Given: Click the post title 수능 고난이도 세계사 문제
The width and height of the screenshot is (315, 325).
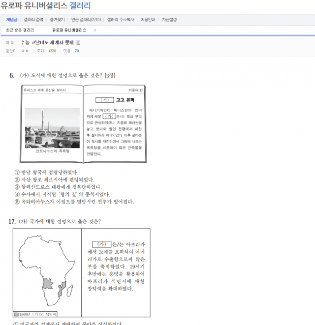Looking at the screenshot, I should [x=47, y=42].
